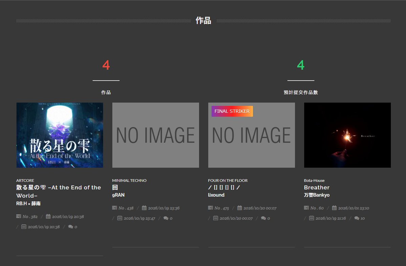Click the text No. 475
This screenshot has width=406, height=266.
[222, 208]
